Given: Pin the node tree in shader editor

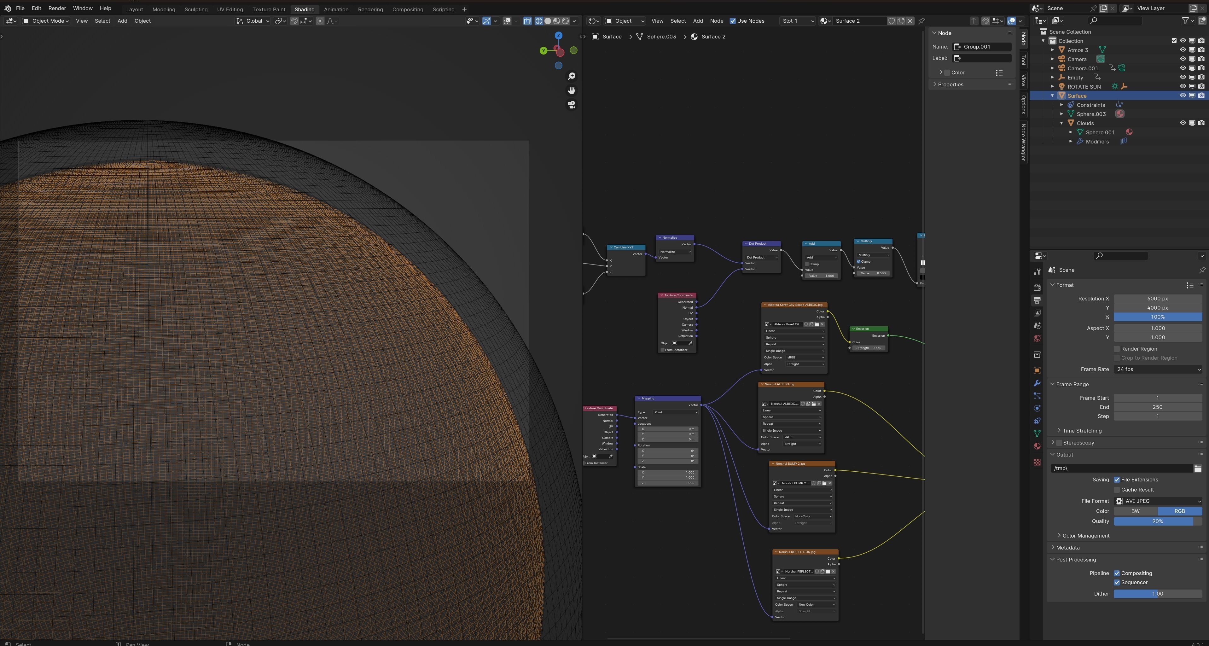Looking at the screenshot, I should point(922,21).
